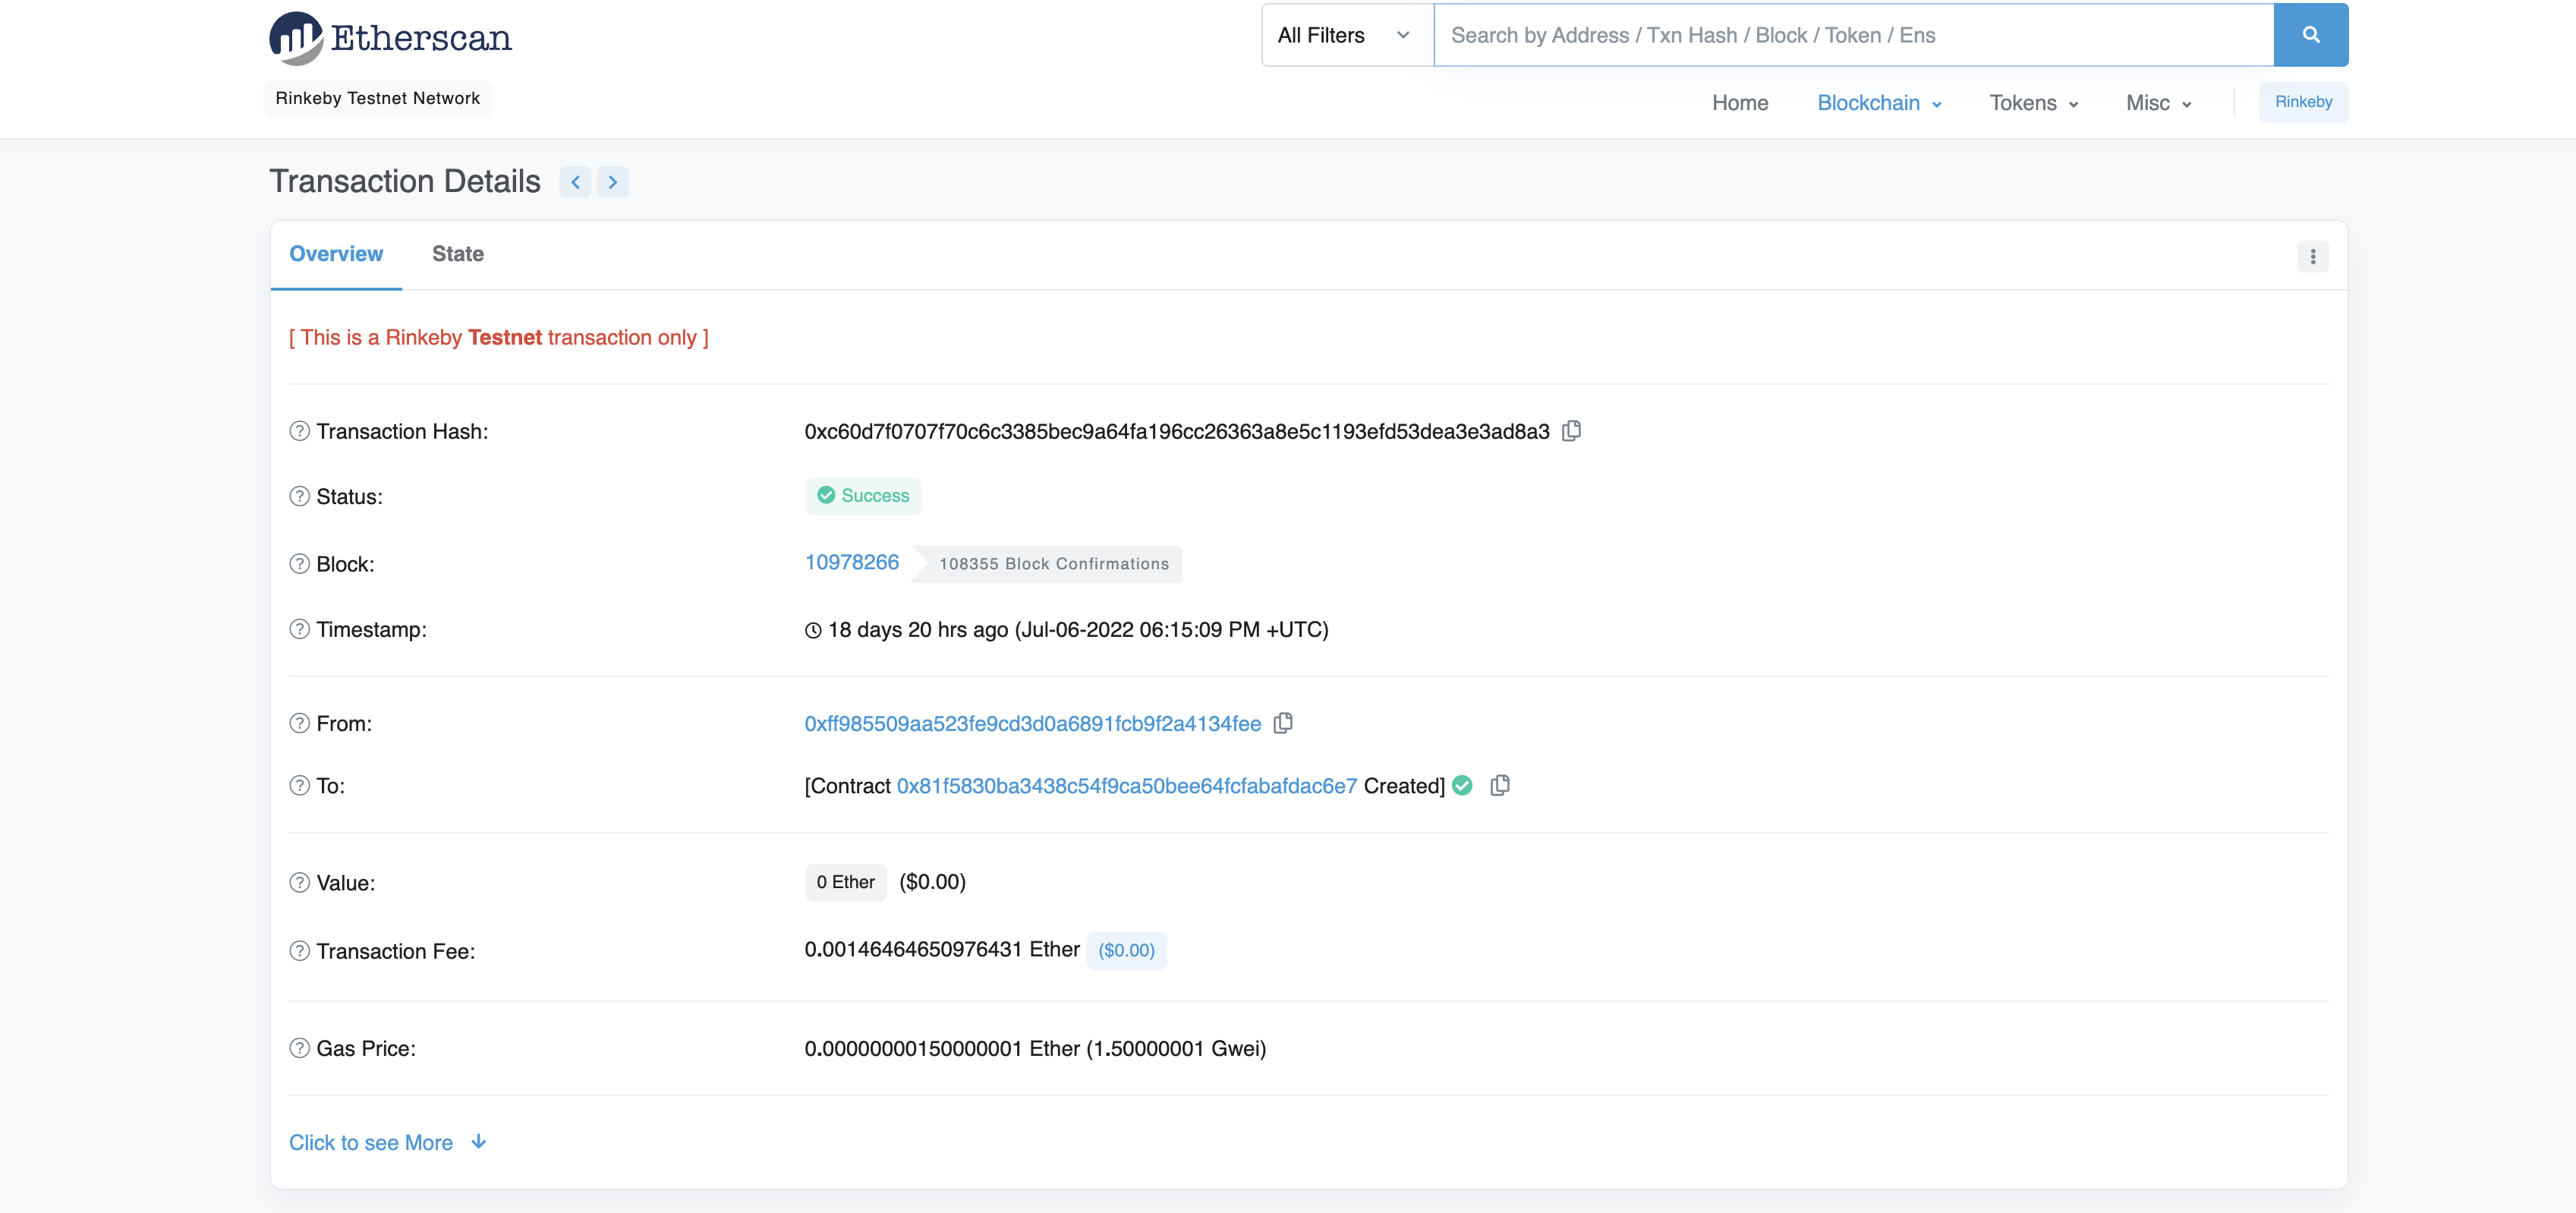Open block 10978266 link
Image resolution: width=2576 pixels, height=1213 pixels.
[852, 562]
